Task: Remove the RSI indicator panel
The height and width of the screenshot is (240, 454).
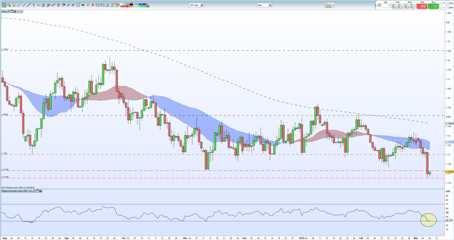Action: (x=40, y=191)
